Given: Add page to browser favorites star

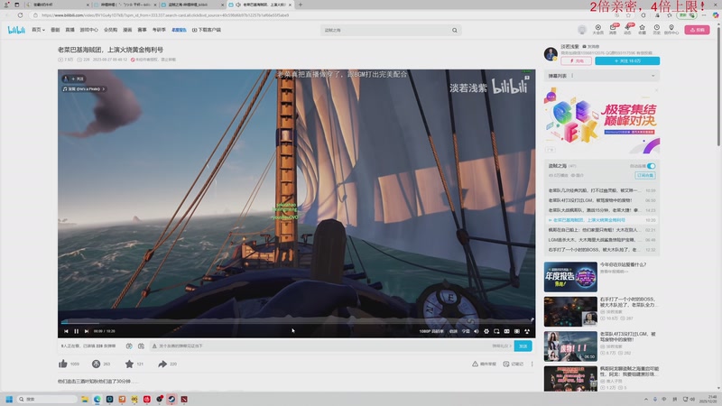Looking at the screenshot, I should pyautogui.click(x=627, y=15).
